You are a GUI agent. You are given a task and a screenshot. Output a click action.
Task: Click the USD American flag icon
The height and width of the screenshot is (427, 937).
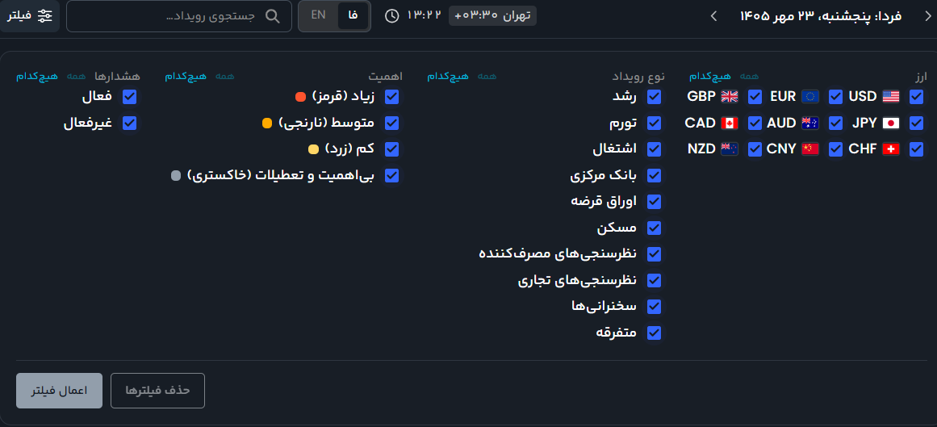pos(891,96)
